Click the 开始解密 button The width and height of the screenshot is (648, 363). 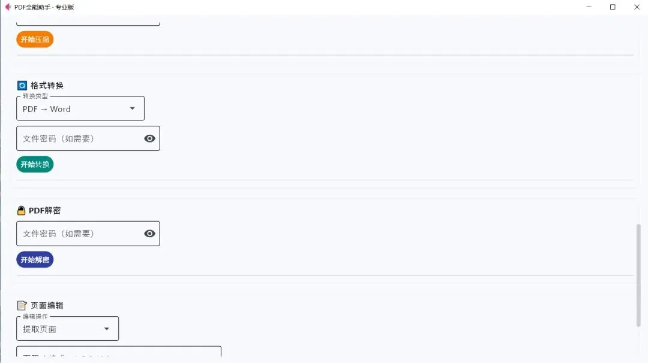point(35,259)
